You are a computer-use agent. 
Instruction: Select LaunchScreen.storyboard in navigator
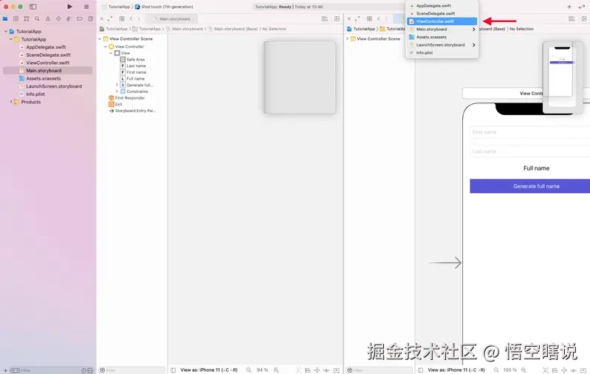coord(54,86)
